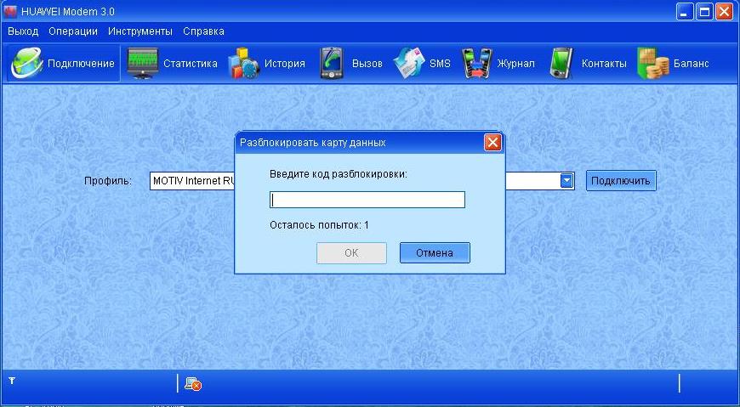
Task: Open the Статистика statistics section
Action: click(x=172, y=63)
